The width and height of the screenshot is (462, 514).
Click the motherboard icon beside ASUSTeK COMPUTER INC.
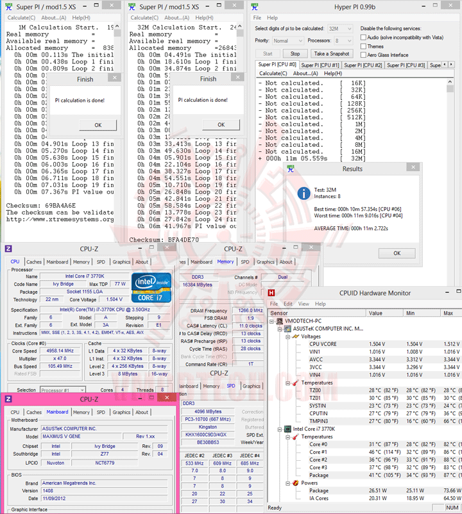(287, 329)
